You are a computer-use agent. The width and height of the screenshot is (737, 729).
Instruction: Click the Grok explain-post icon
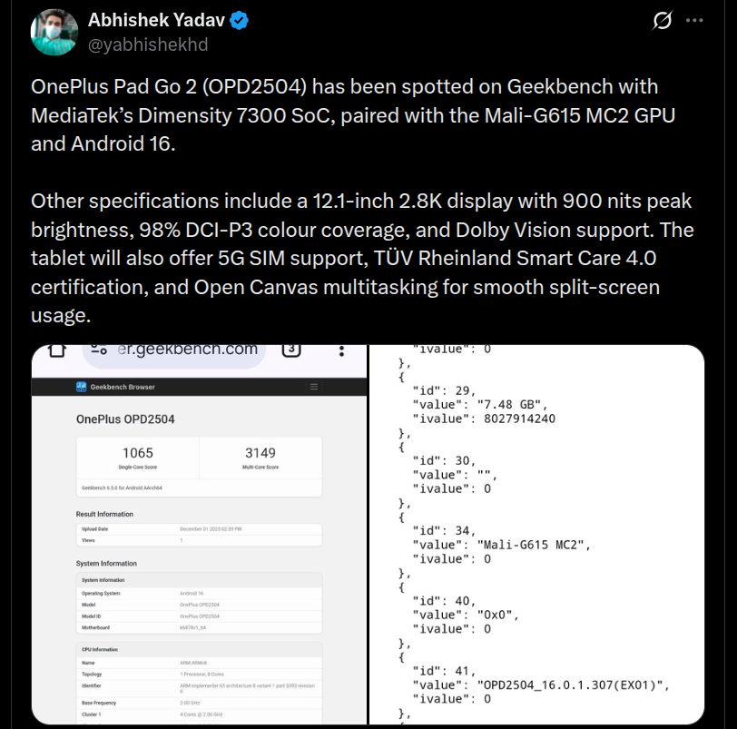662,20
